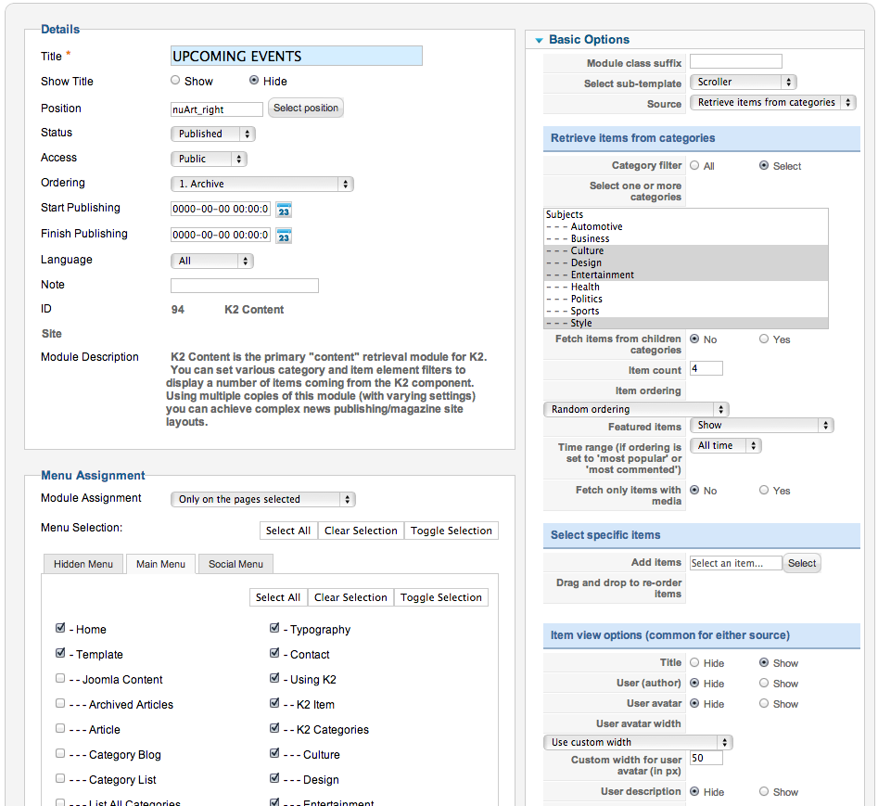Uncheck the Using K2 menu item
Viewport: 878px width, 806px height.
point(274,678)
